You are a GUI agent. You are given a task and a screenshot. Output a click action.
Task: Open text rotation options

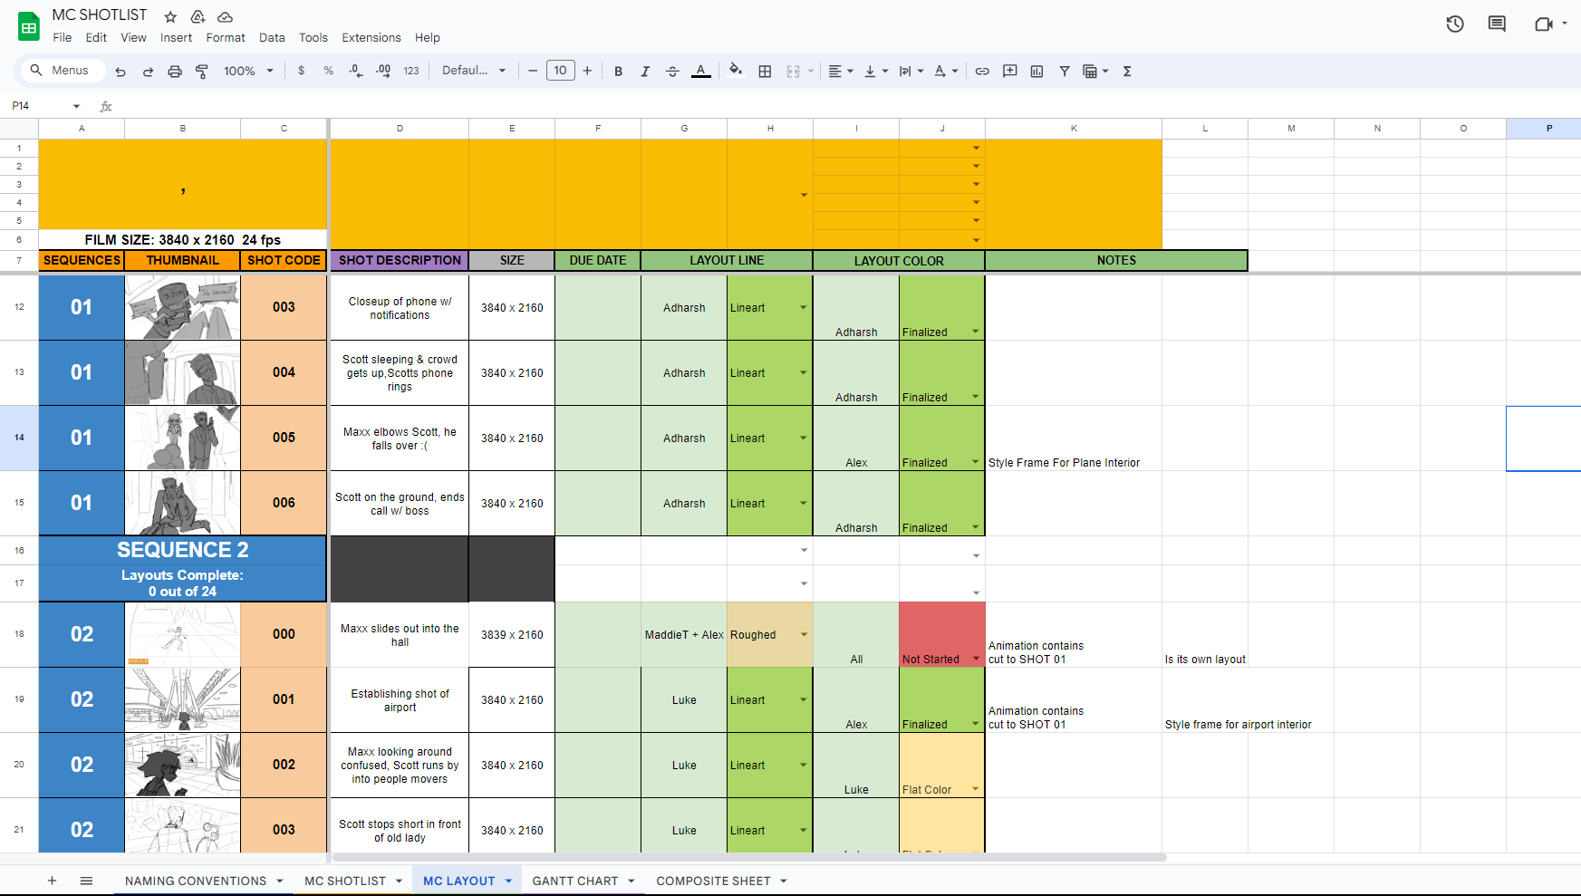946,71
